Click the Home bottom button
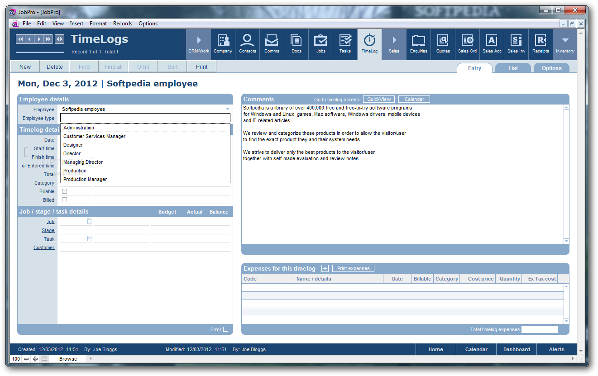 [436, 349]
